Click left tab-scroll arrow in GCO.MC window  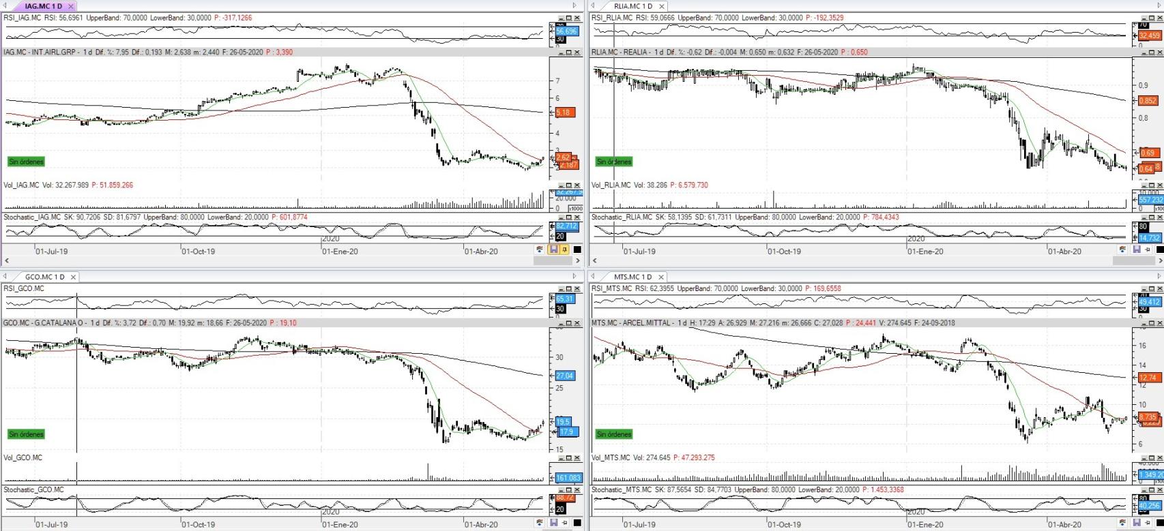[x=5, y=276]
